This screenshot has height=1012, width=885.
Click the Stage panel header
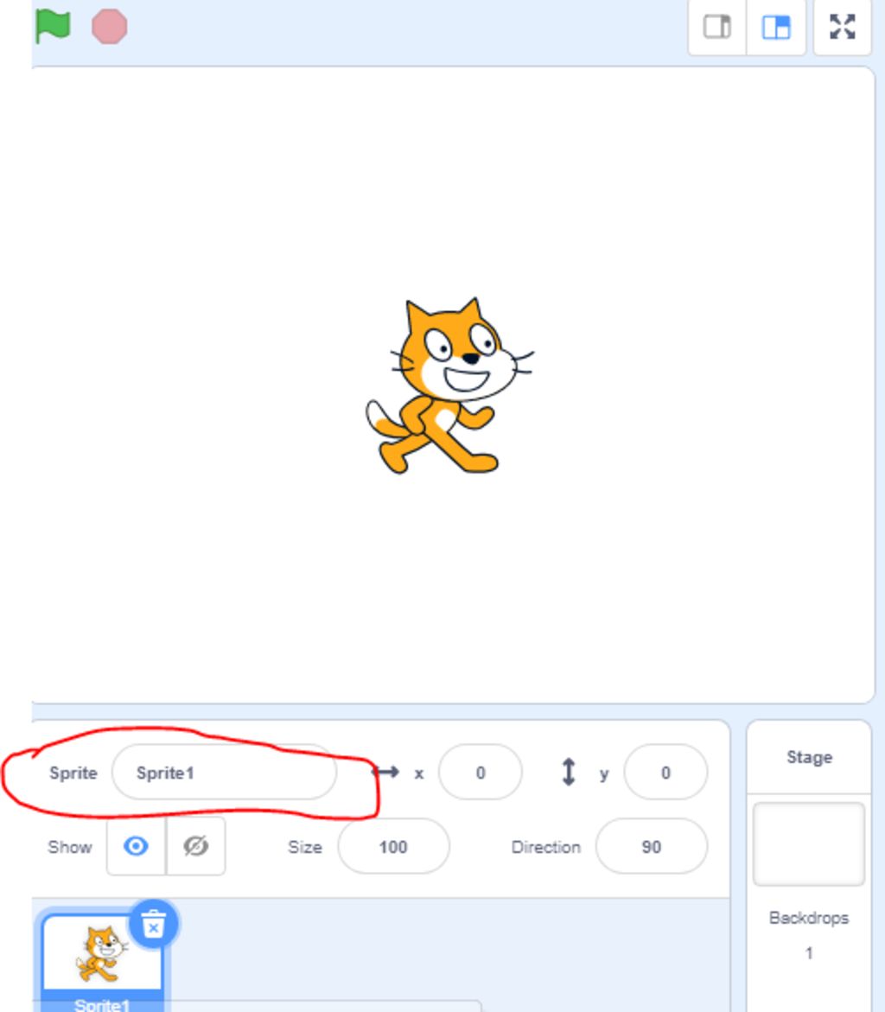(x=809, y=757)
